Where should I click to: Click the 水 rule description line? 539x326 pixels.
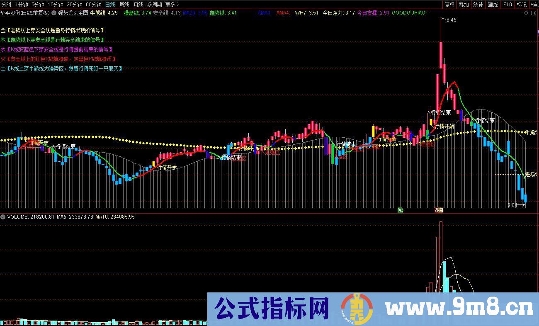[x=57, y=49]
